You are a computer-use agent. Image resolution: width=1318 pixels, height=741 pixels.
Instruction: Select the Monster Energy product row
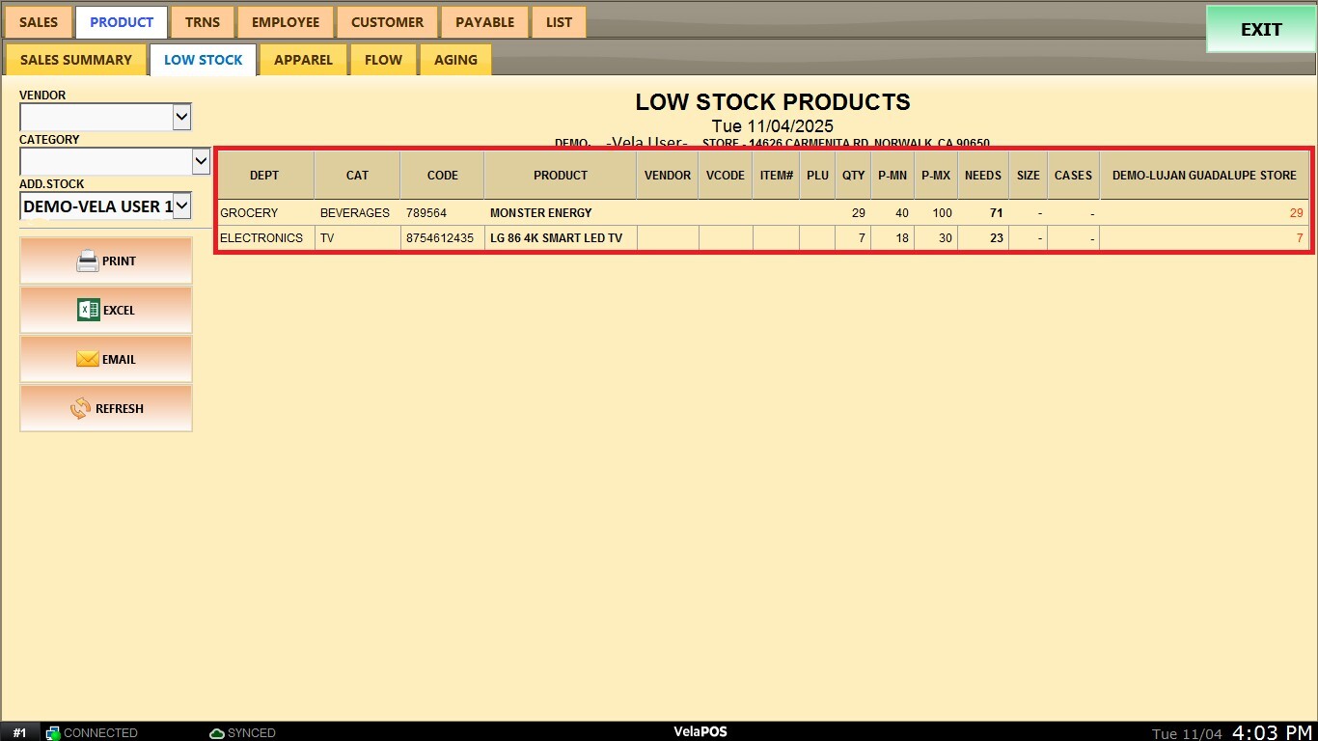tap(540, 213)
